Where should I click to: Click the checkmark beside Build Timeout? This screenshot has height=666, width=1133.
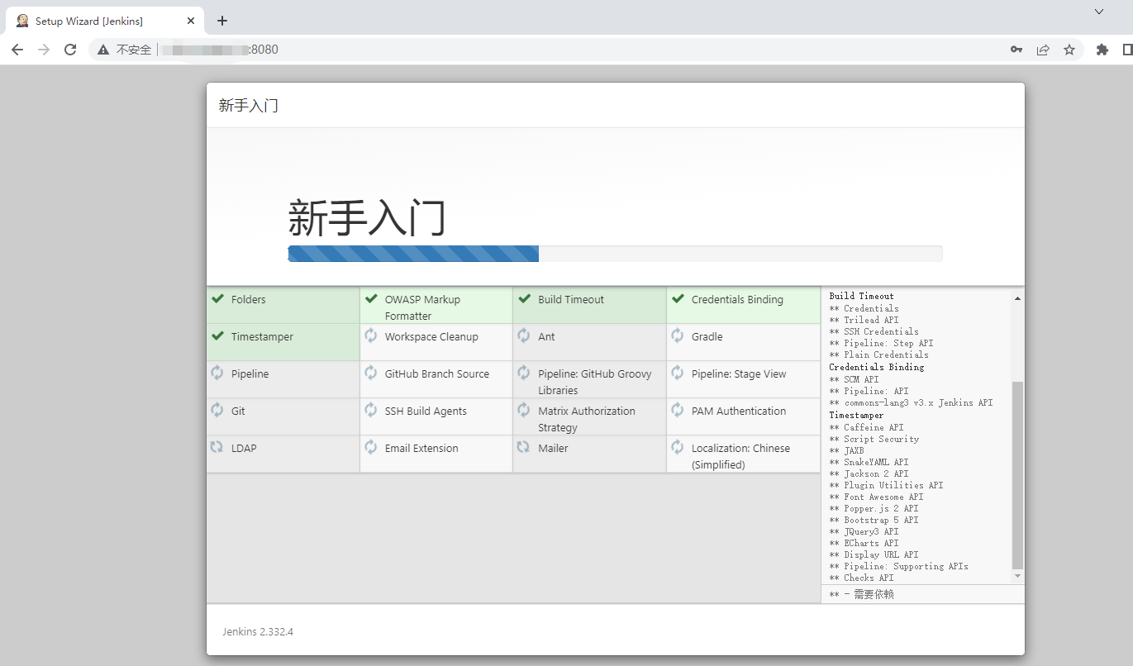[x=524, y=299]
